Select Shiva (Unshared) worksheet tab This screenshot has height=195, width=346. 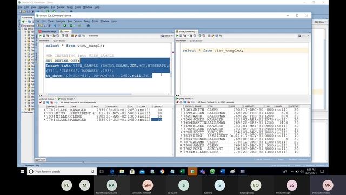pyautogui.click(x=186, y=31)
